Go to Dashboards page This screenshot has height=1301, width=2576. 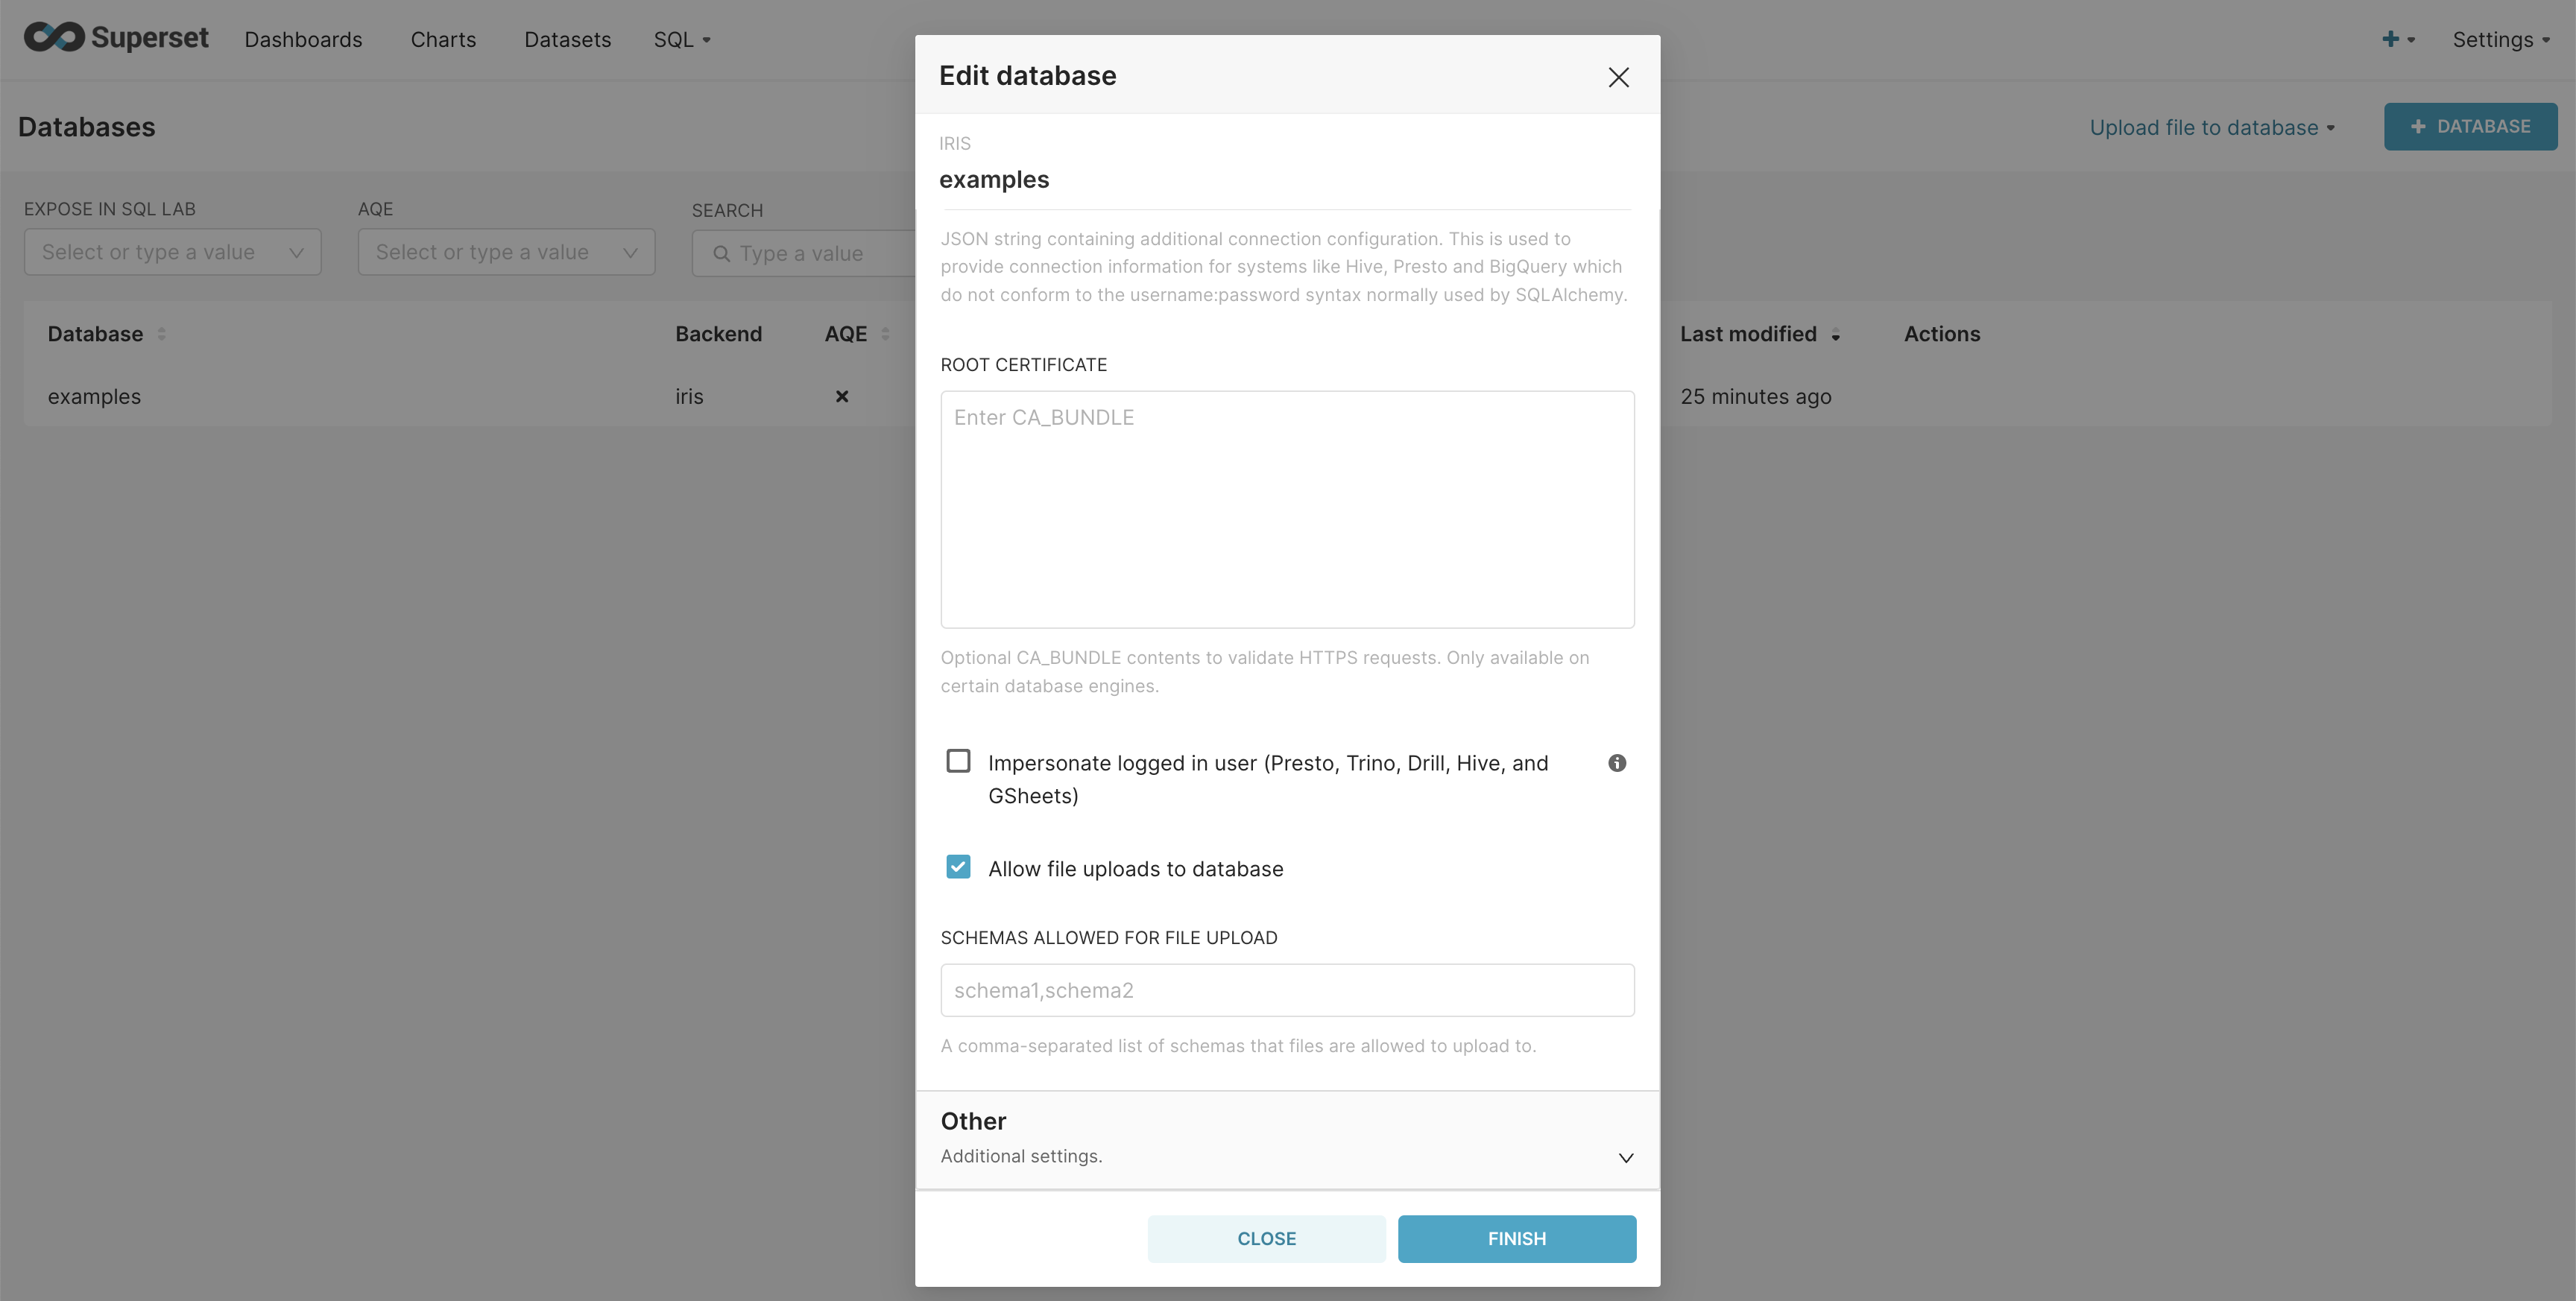coord(303,39)
